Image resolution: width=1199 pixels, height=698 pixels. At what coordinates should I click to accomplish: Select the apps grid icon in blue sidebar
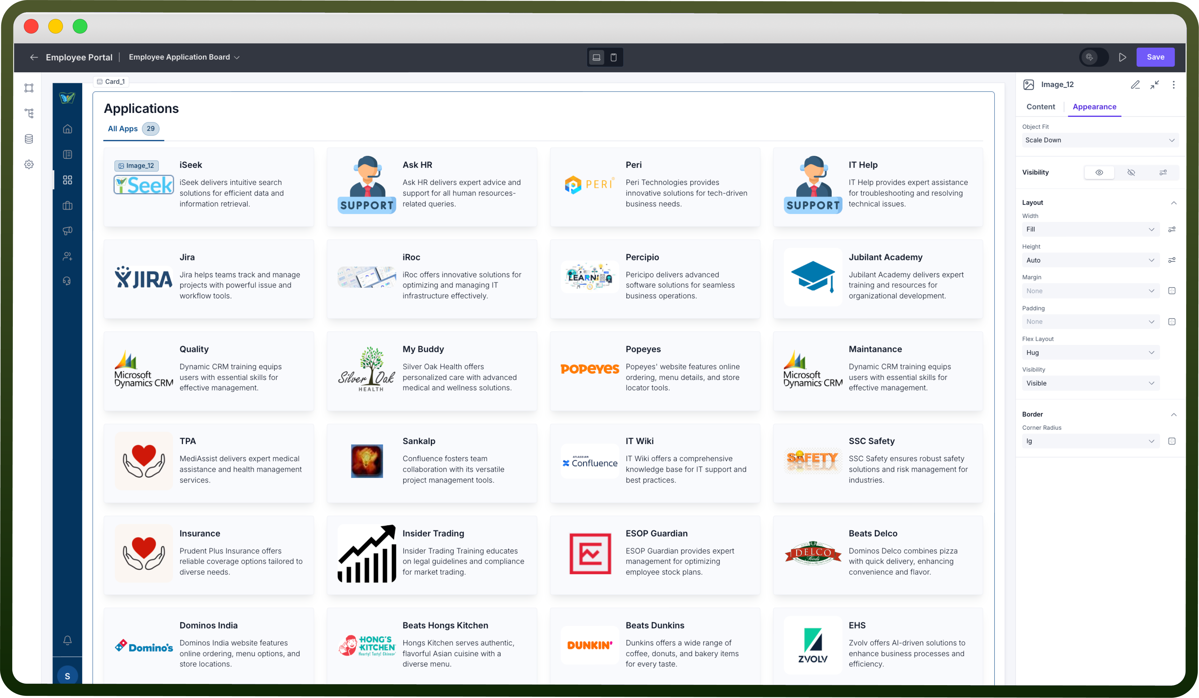68,180
